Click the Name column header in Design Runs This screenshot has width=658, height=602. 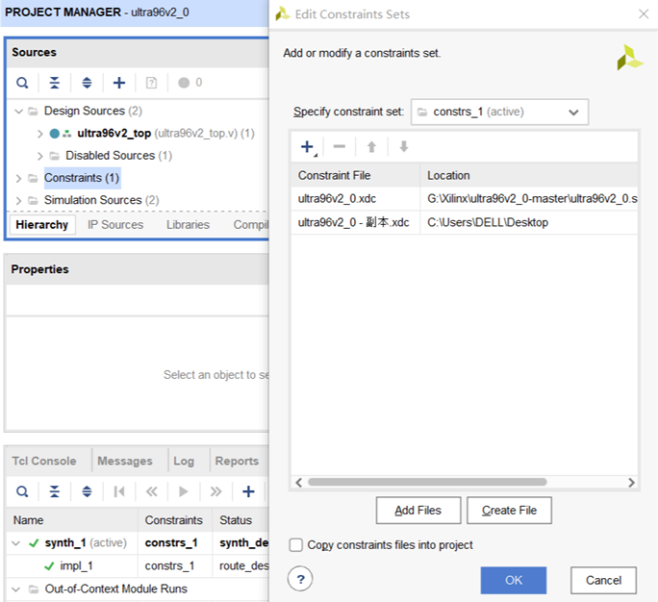(72, 520)
